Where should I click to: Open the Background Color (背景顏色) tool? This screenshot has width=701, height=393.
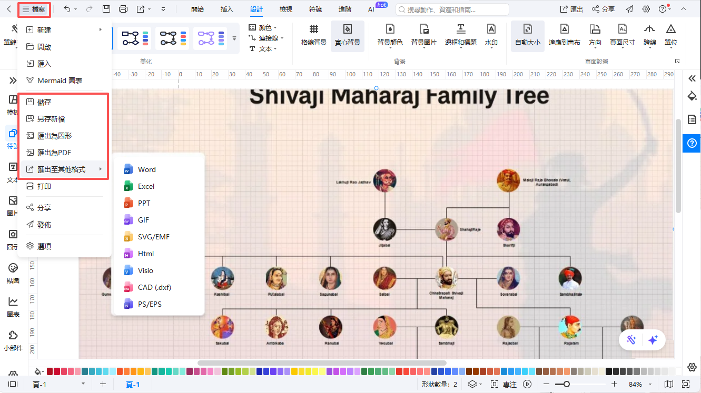pos(390,35)
